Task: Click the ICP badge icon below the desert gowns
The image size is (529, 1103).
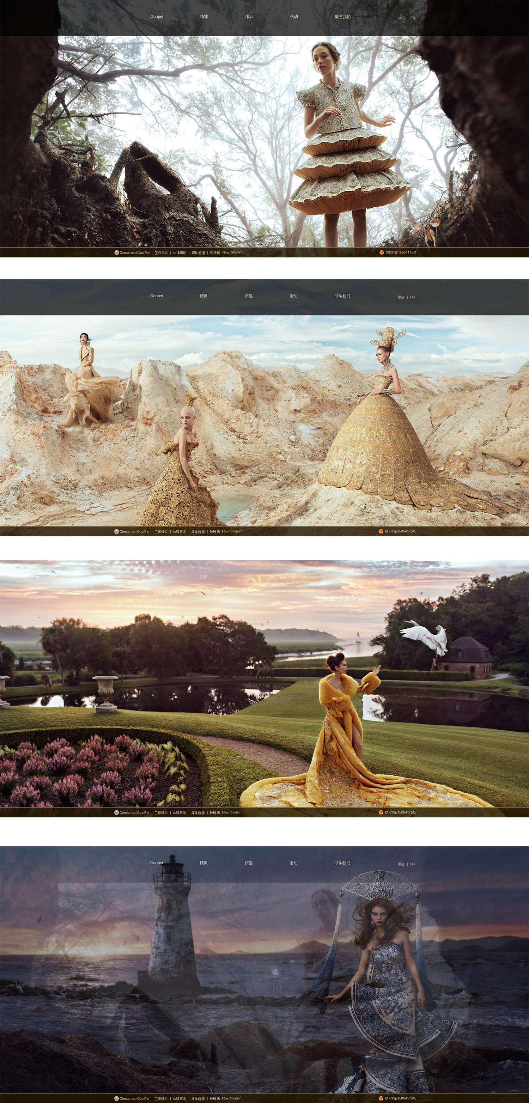Action: [381, 531]
